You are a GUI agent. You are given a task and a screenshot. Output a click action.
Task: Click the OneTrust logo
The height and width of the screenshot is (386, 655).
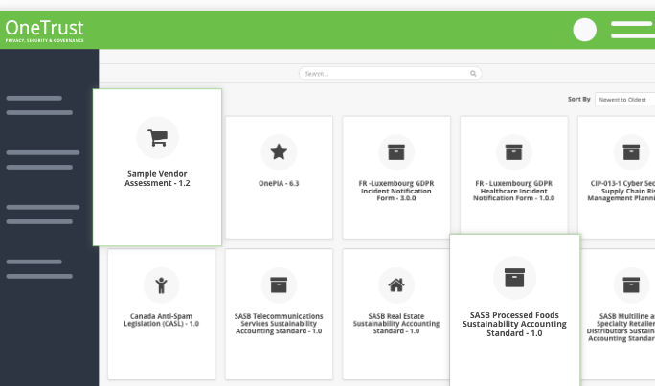point(44,31)
